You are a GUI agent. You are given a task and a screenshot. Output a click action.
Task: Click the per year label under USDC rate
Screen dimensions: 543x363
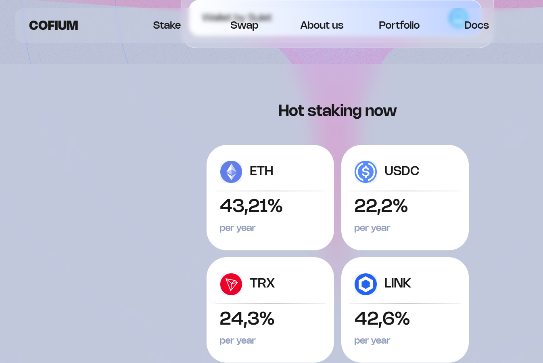[x=372, y=228]
